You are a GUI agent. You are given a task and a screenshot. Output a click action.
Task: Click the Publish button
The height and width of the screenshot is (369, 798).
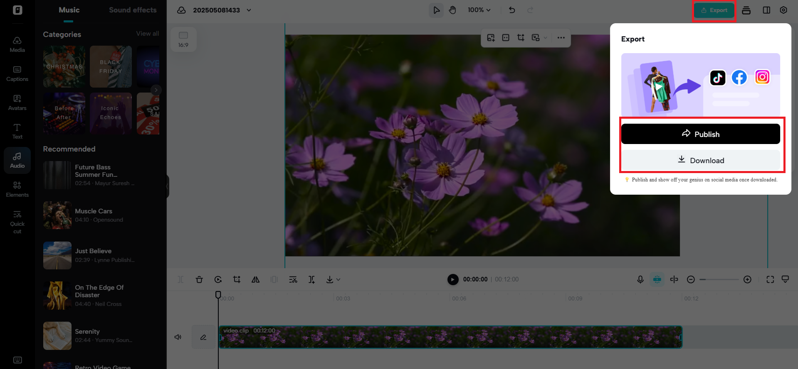(701, 134)
